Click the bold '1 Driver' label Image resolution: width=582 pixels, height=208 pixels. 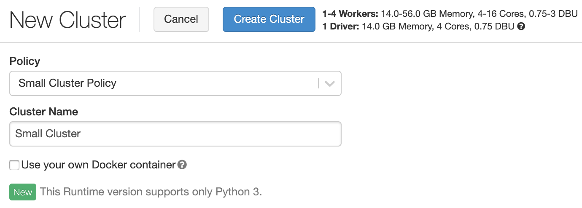[340, 27]
